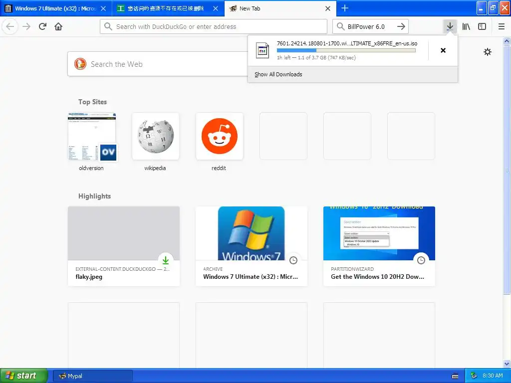
Task: Click the DuckDuckGo logo icon
Action: coord(80,64)
